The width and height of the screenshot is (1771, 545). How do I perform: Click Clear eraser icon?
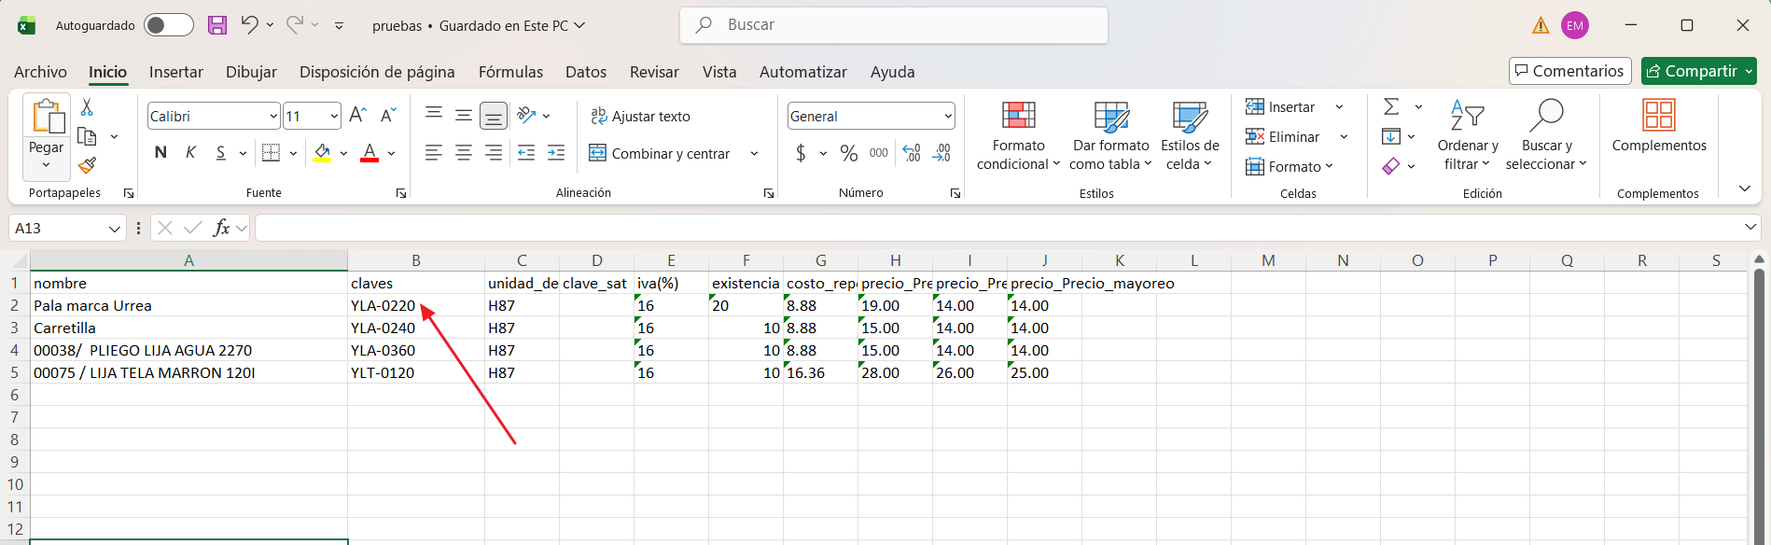1391,166
